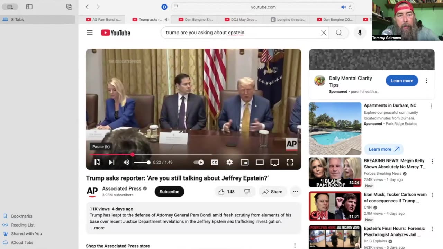Toggle closed captions CC button

(x=215, y=162)
